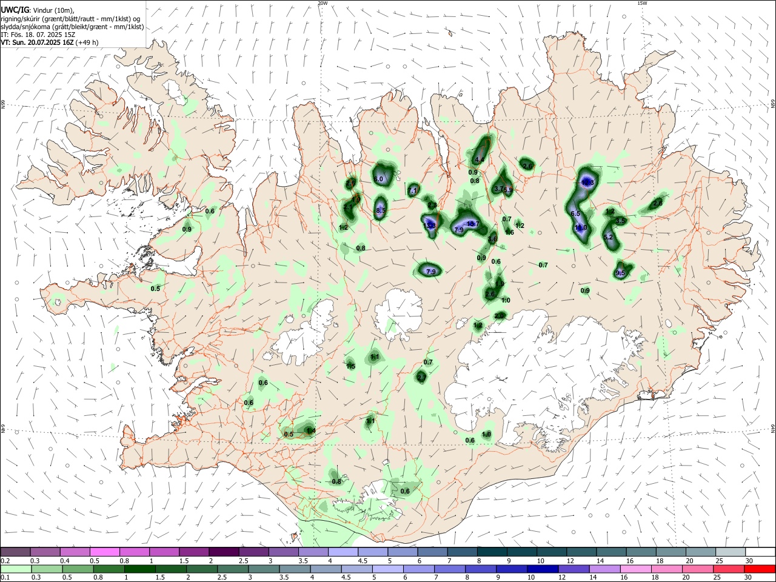Click the 13.7 precipitation value
The height and width of the screenshot is (582, 776).
473,224
